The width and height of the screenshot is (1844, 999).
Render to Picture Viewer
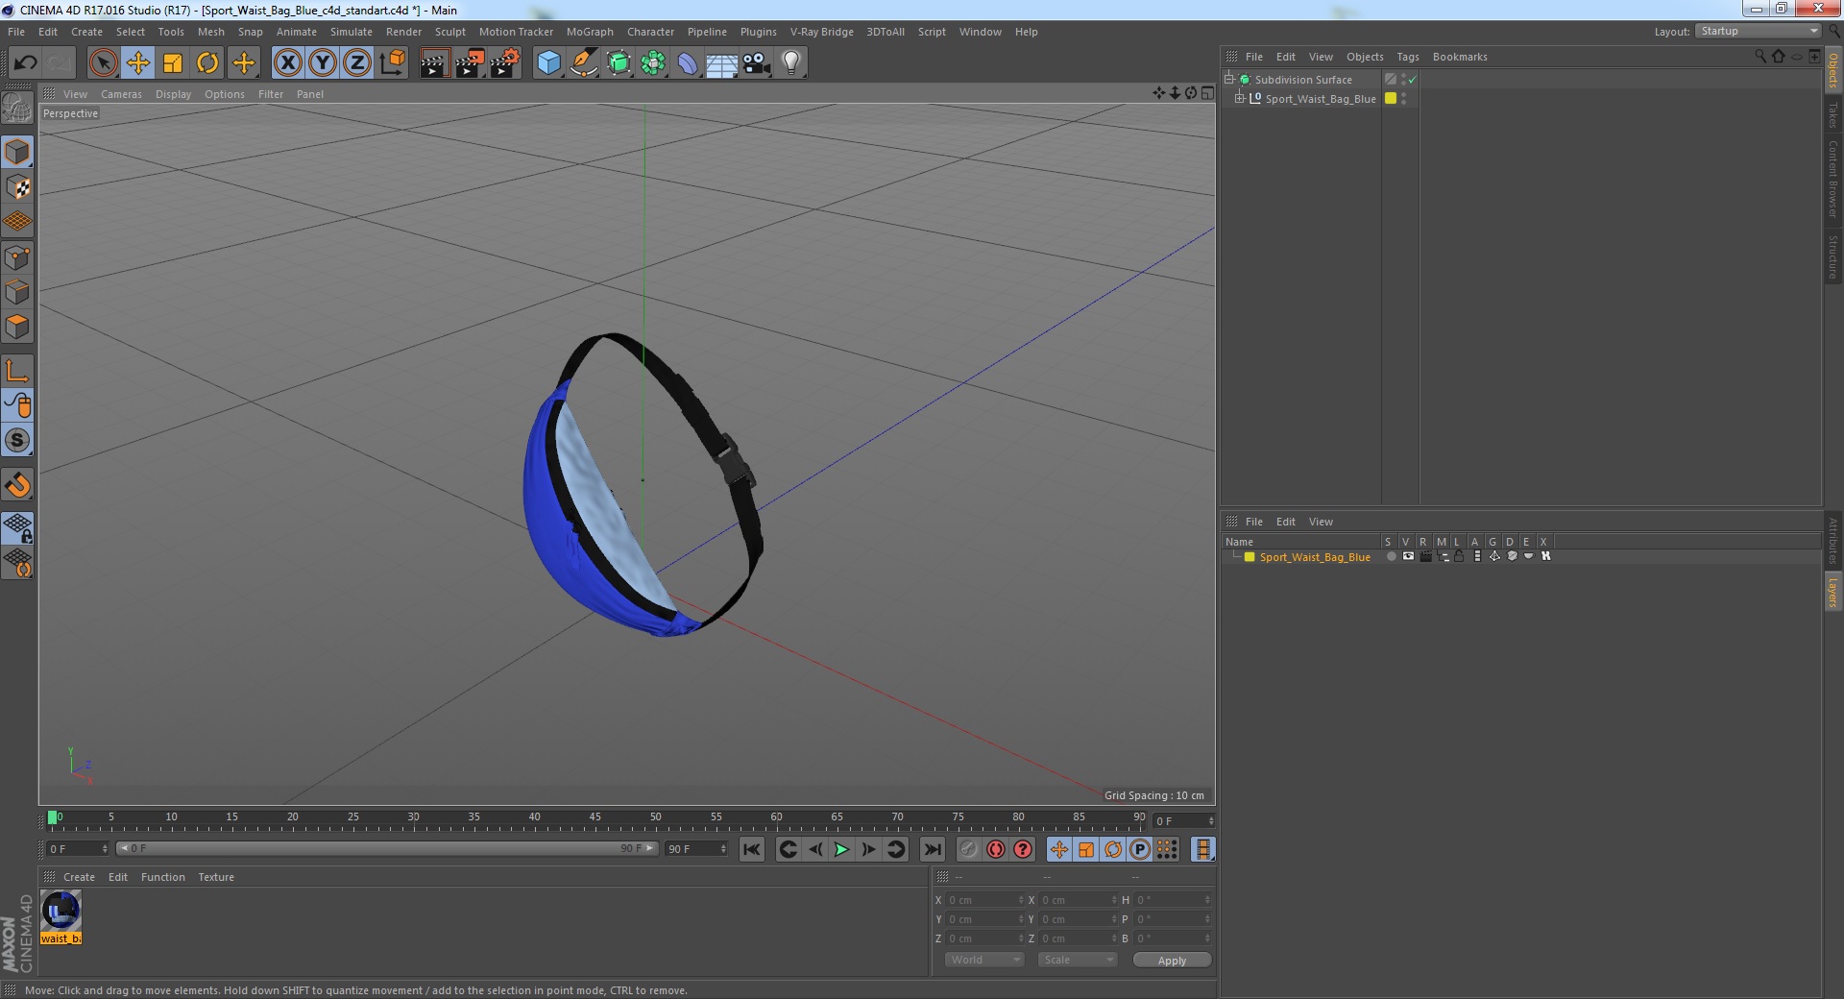point(470,63)
